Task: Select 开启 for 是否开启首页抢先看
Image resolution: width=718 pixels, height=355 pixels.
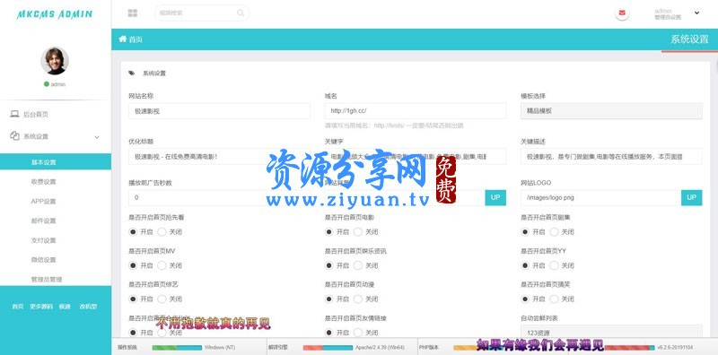Action: point(133,232)
